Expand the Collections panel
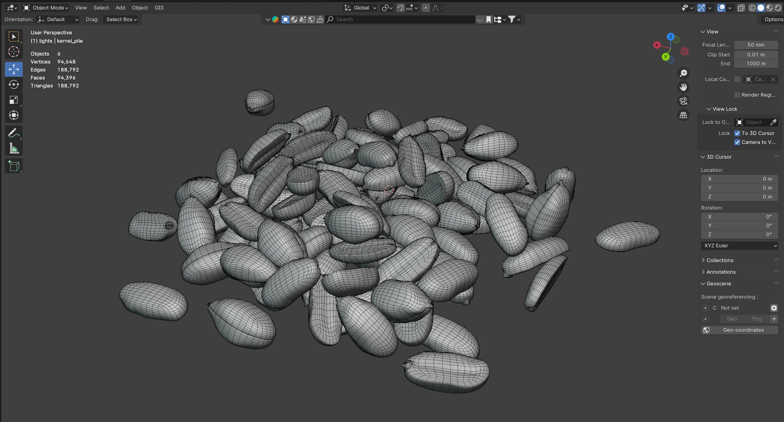 pos(720,260)
